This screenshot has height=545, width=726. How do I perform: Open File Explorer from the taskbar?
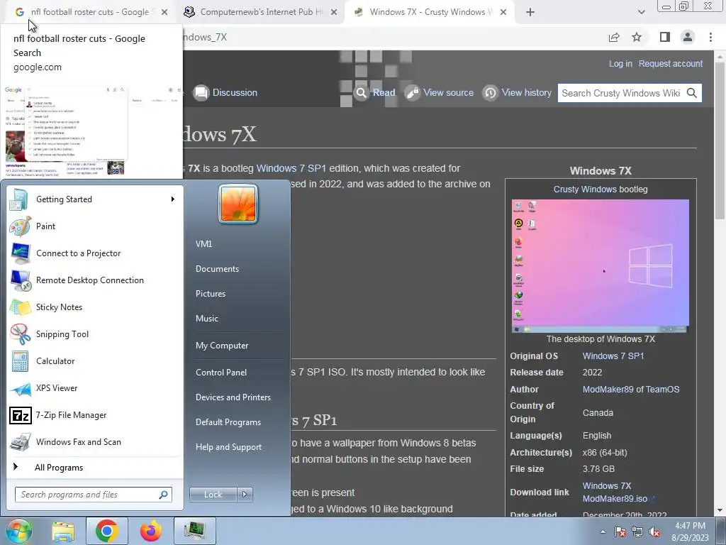pos(63,531)
